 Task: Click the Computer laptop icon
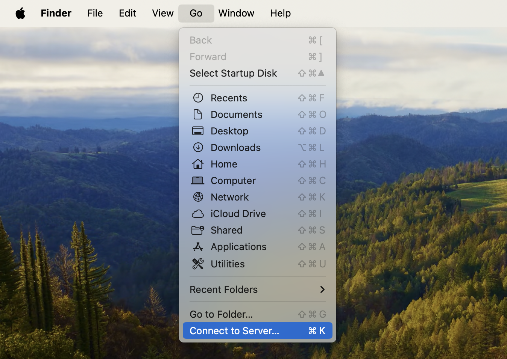click(x=198, y=181)
